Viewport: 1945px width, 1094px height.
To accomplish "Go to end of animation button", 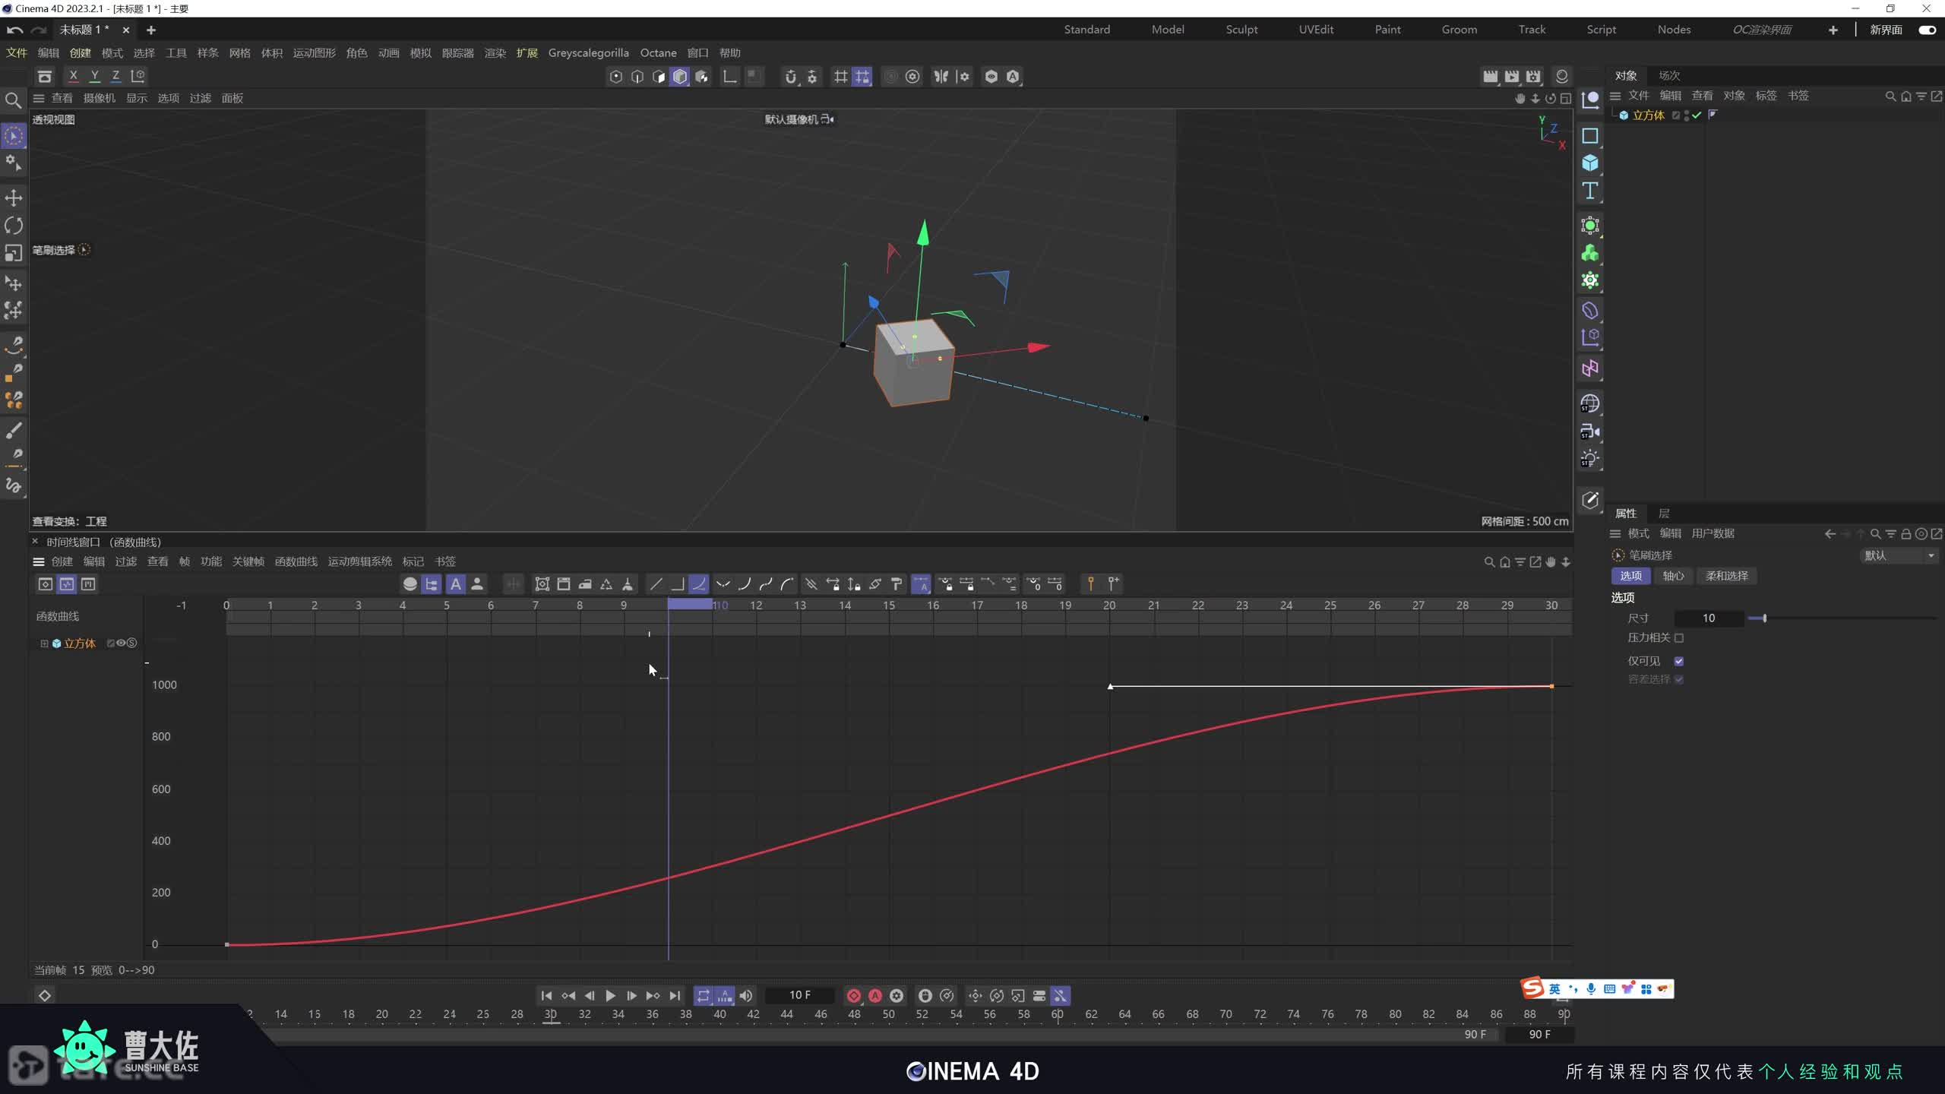I will tap(675, 996).
